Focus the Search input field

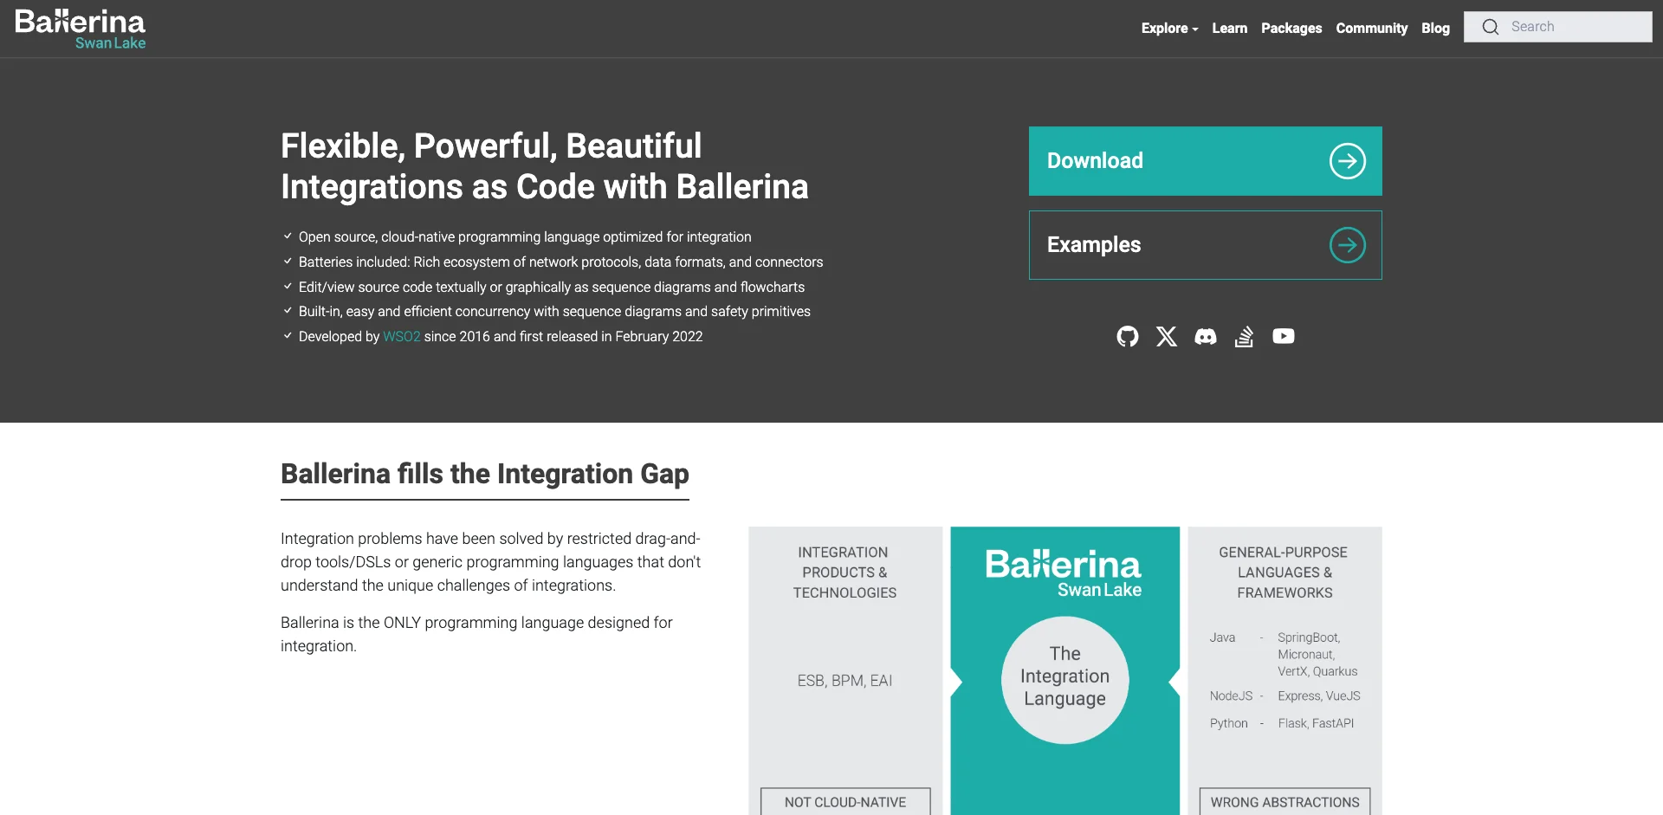[1558, 27]
